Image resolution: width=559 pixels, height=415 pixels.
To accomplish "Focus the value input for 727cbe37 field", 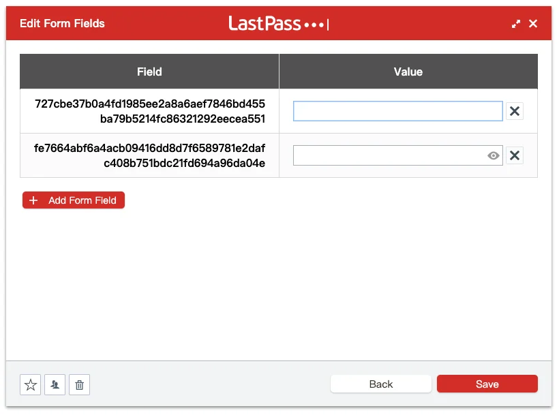I will point(398,111).
